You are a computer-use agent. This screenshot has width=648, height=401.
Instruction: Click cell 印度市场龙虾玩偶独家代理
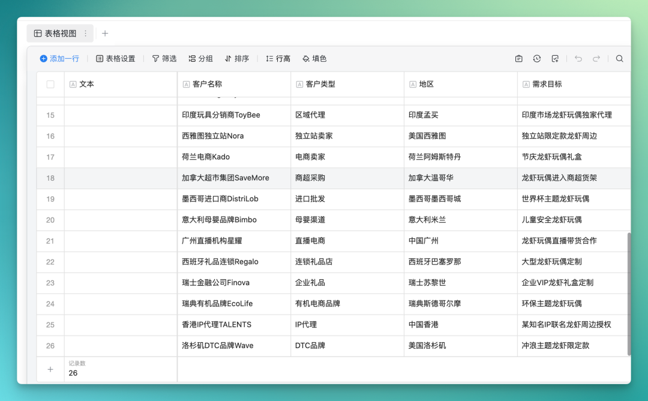[574, 115]
